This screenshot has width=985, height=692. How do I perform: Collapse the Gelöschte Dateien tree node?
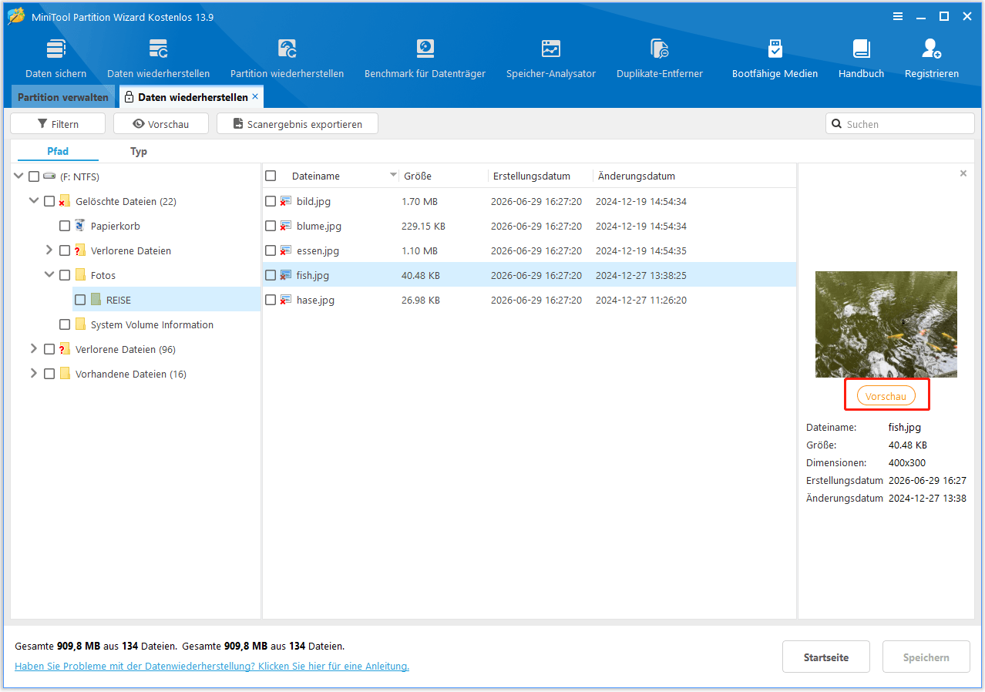[34, 201]
